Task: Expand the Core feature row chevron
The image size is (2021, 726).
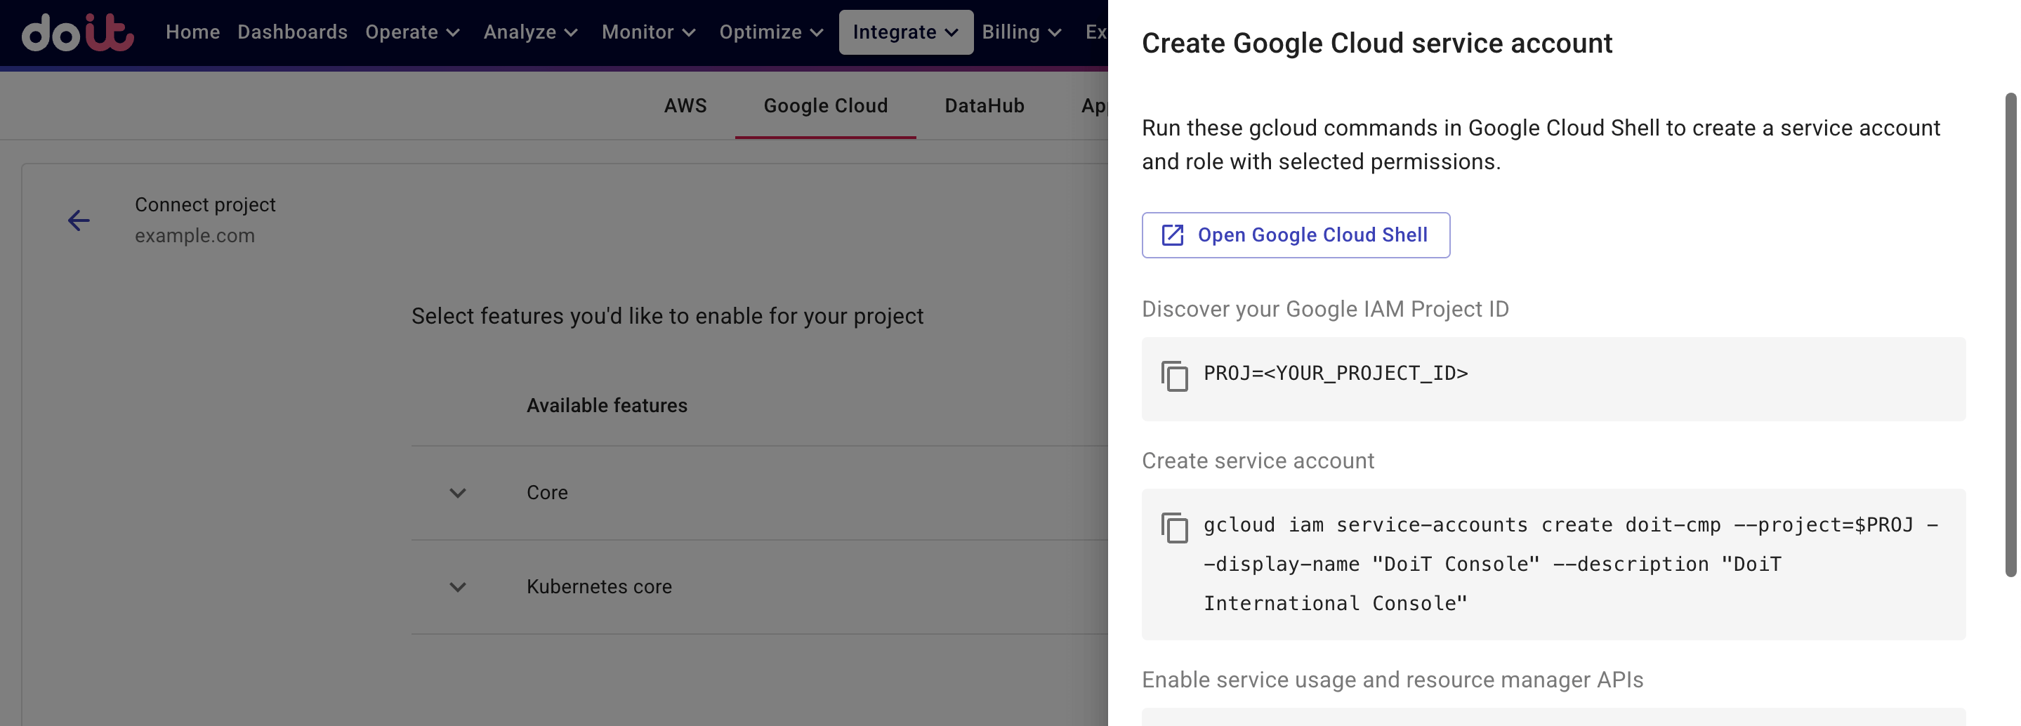Action: coord(457,493)
